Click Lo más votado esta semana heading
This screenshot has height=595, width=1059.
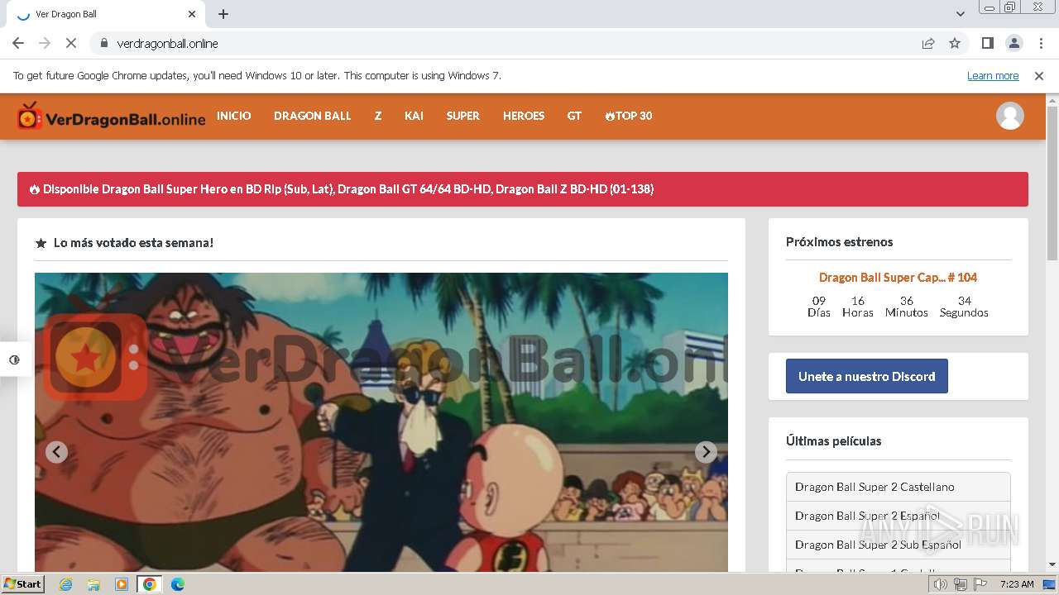133,243
